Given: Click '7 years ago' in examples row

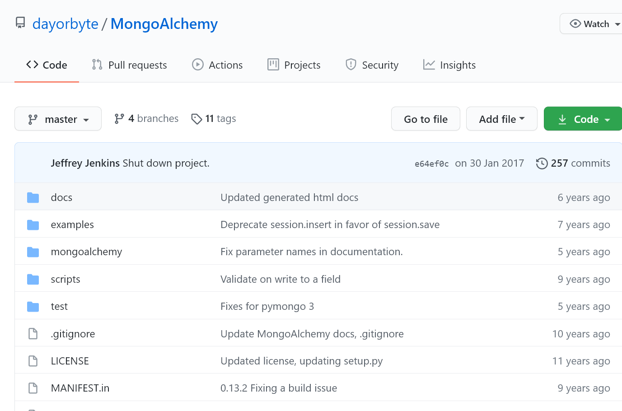Looking at the screenshot, I should [x=584, y=224].
